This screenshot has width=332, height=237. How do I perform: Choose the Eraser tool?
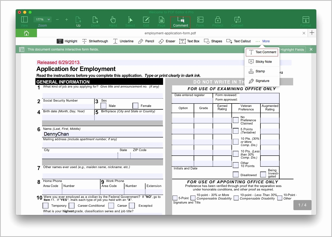(x=167, y=41)
